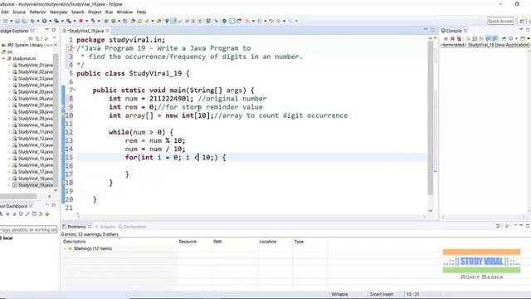Click Display Selected Console icon
The height and width of the screenshot is (299, 531).
tap(511, 39)
